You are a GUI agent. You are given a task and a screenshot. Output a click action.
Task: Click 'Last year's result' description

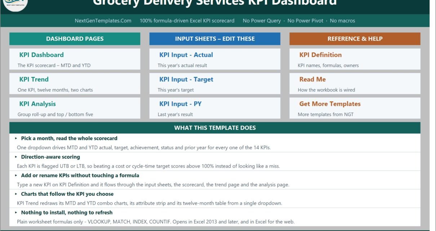point(175,114)
